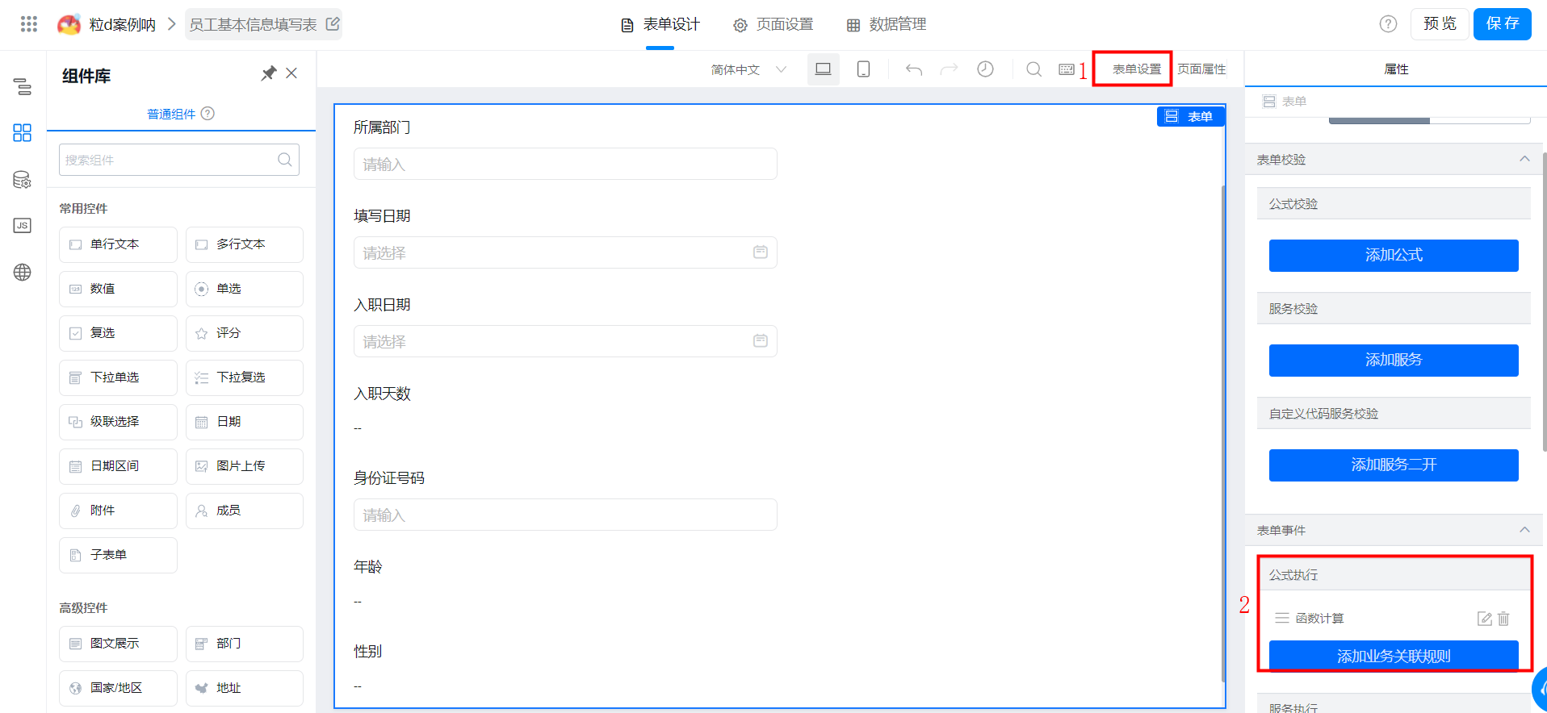Click the calendar icon in 填写日期 field
1547x713 pixels.
click(760, 252)
